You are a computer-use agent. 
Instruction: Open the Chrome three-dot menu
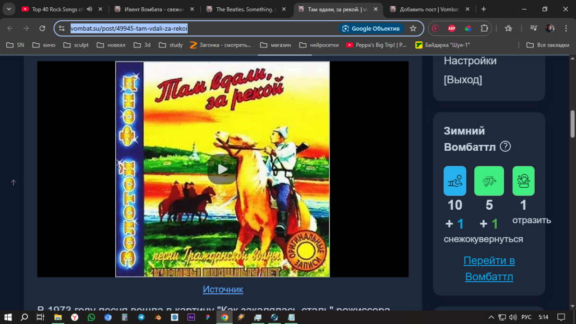(566, 28)
